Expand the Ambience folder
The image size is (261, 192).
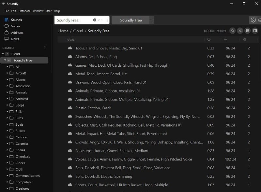(7, 86)
